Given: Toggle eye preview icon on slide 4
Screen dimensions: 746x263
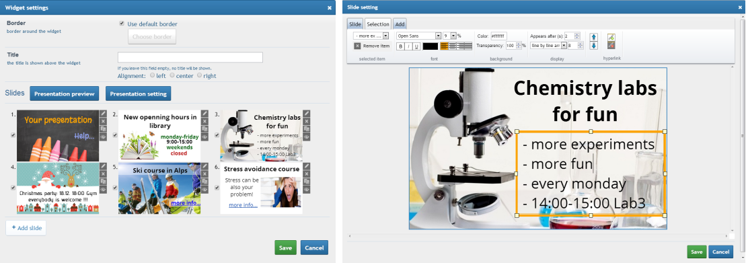Looking at the screenshot, I should 103,189.
